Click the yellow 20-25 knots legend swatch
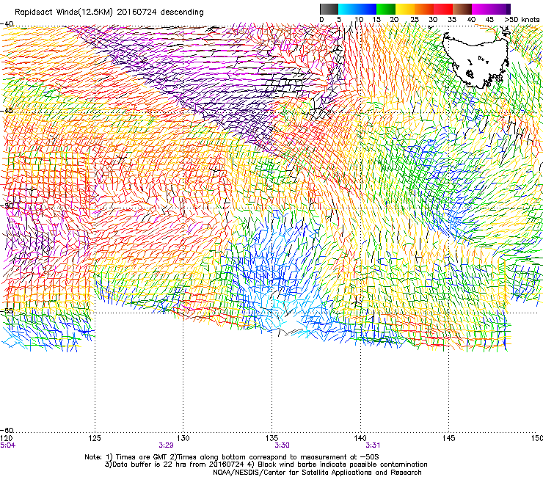This screenshot has width=543, height=477. [405, 9]
